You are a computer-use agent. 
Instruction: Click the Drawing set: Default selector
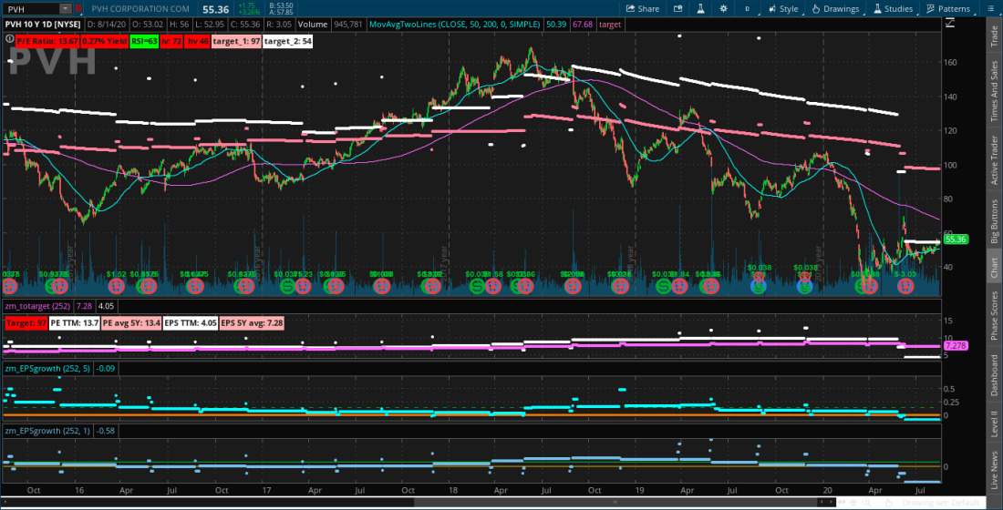(939, 503)
